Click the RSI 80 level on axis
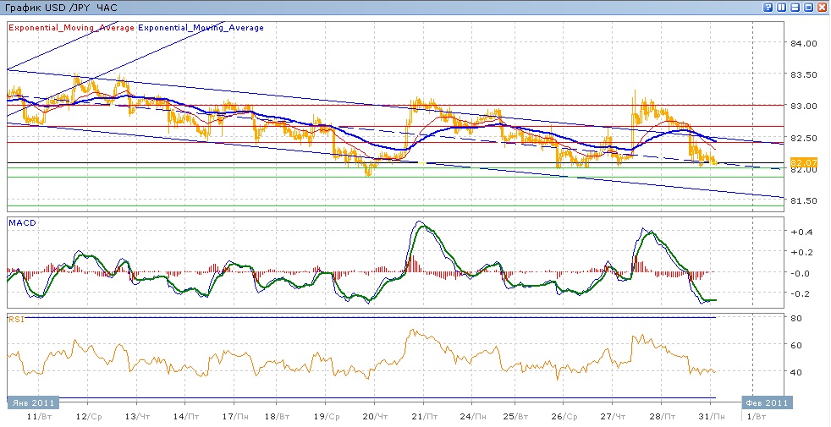 797,319
